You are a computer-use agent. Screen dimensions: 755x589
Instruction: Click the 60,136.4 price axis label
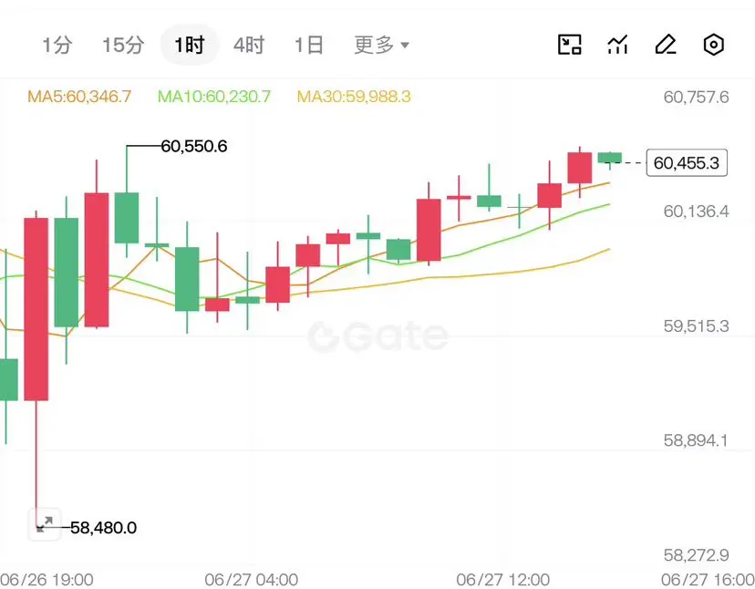[x=696, y=212]
